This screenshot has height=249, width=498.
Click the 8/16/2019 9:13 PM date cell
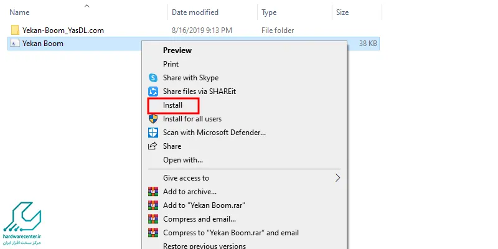[x=202, y=31]
